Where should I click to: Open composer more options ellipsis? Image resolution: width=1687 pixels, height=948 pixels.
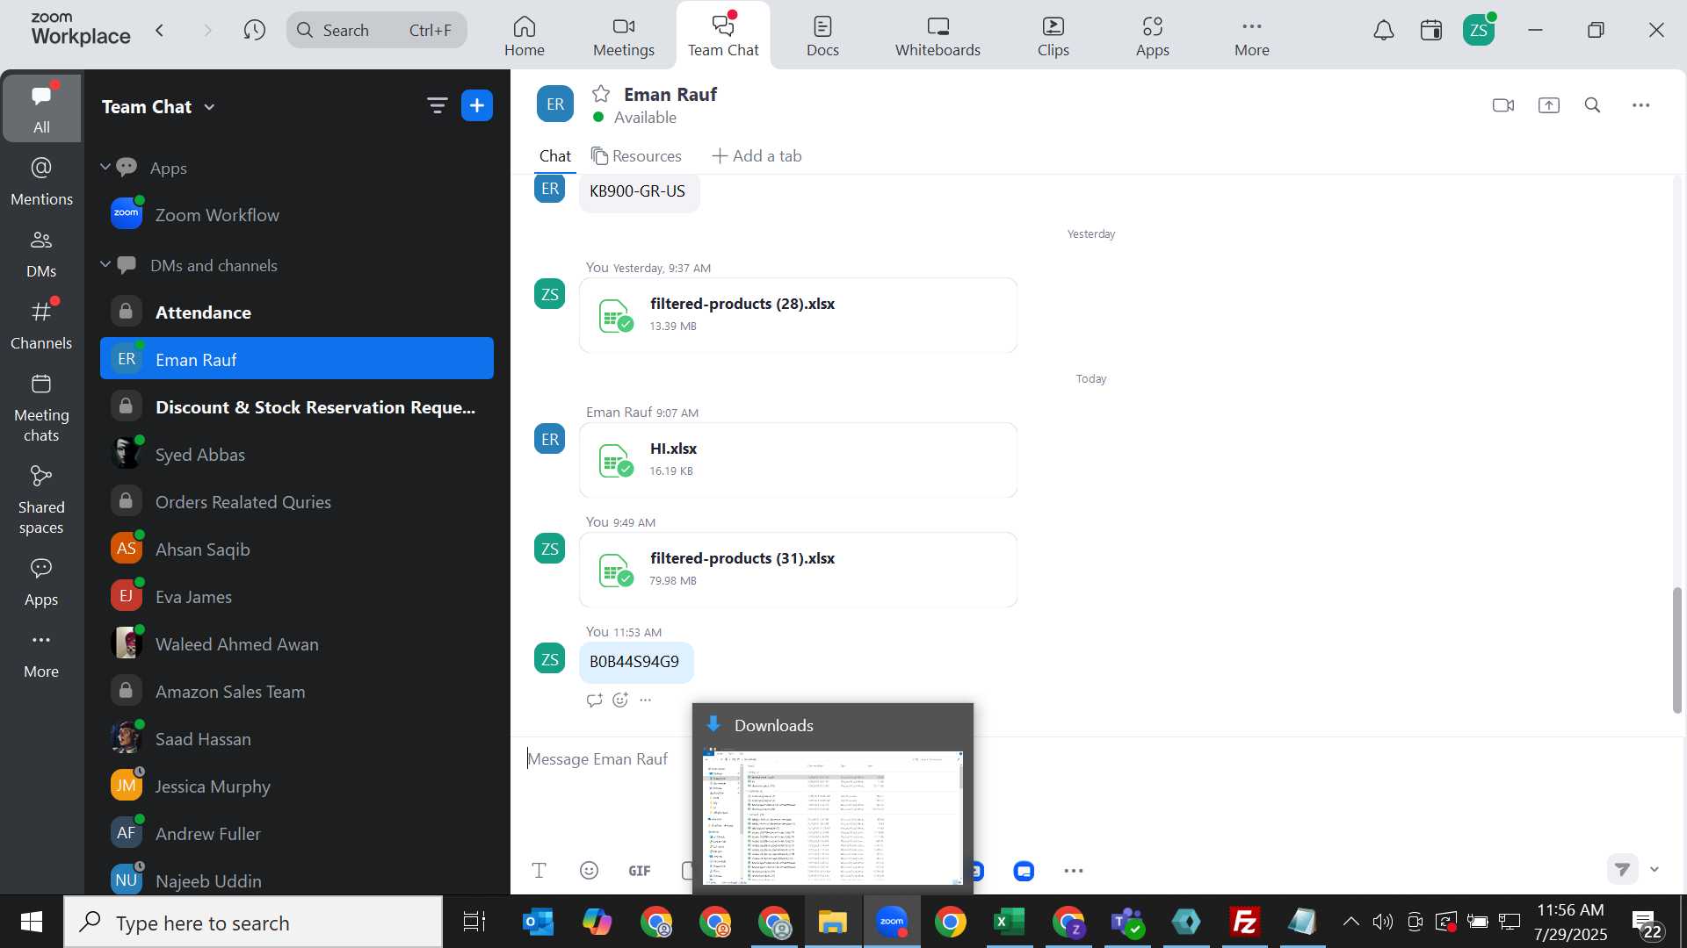tap(1074, 871)
